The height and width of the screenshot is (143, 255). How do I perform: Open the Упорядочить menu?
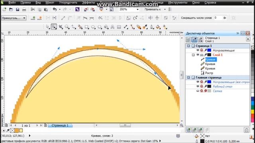click(68, 3)
